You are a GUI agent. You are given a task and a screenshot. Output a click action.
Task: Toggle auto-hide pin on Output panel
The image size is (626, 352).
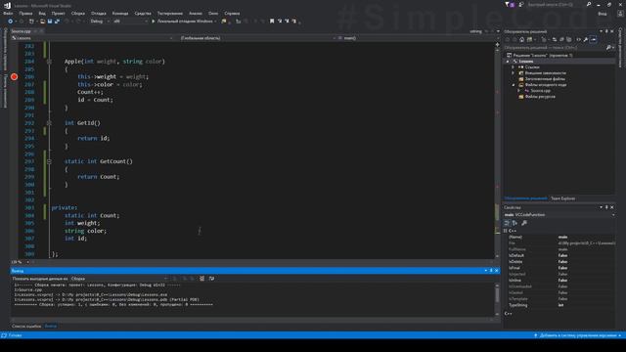pyautogui.click(x=491, y=271)
